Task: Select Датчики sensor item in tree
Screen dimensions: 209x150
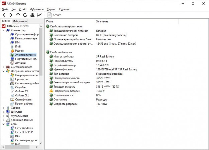Action: 20,63
